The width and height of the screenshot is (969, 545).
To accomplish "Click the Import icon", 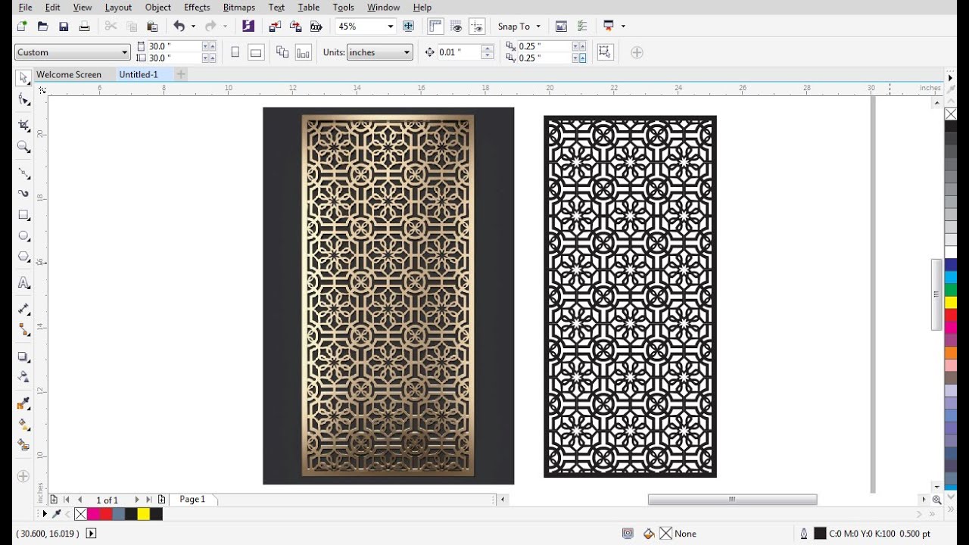I will [x=275, y=26].
